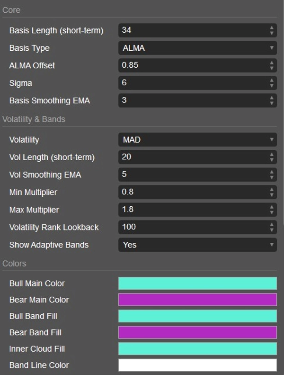This screenshot has width=284, height=375.
Task: Decrease ALMA Offset using down arrow
Action: coord(272,68)
